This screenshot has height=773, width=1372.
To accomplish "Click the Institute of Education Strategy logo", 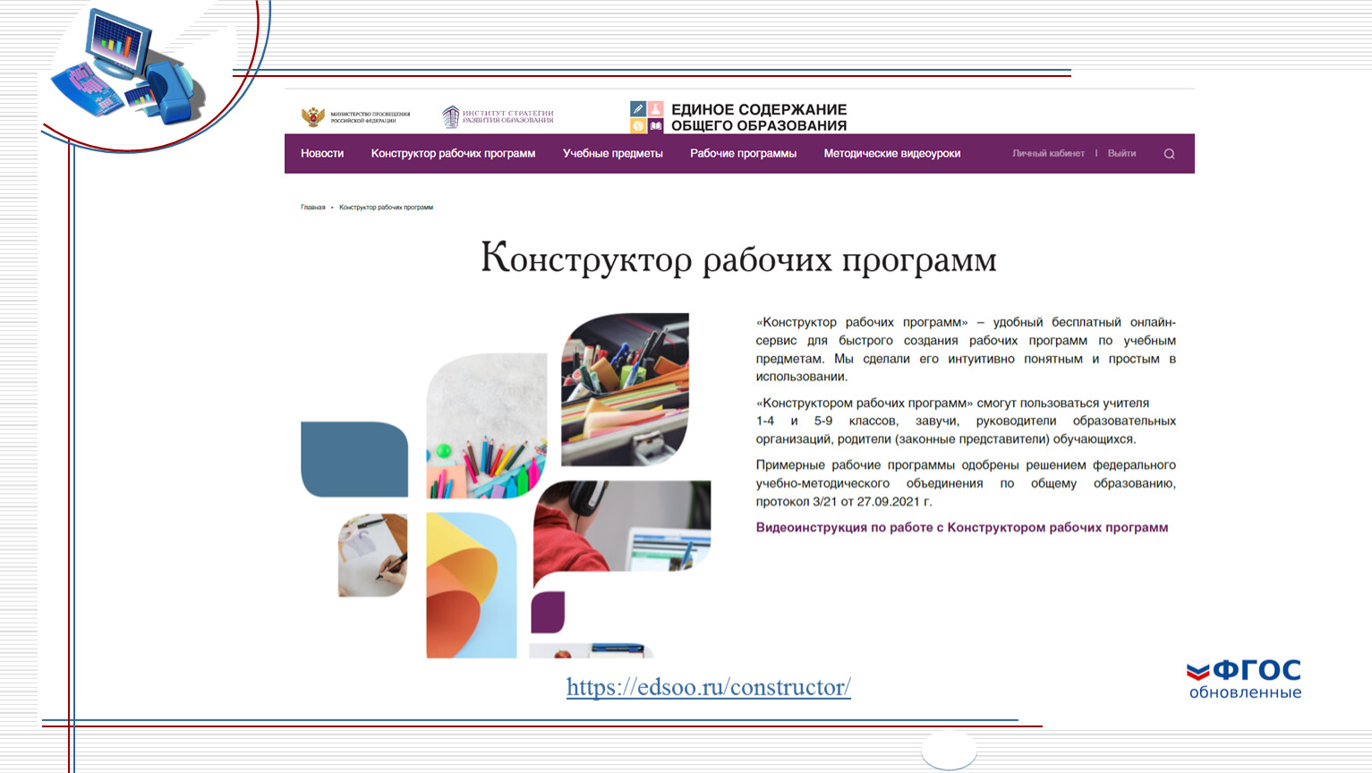I will click(x=499, y=116).
